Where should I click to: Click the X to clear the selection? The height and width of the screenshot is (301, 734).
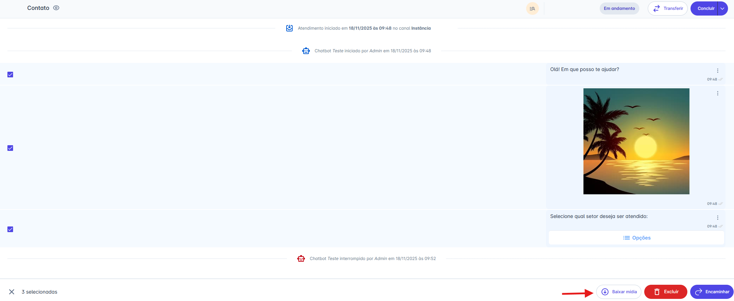tap(12, 292)
